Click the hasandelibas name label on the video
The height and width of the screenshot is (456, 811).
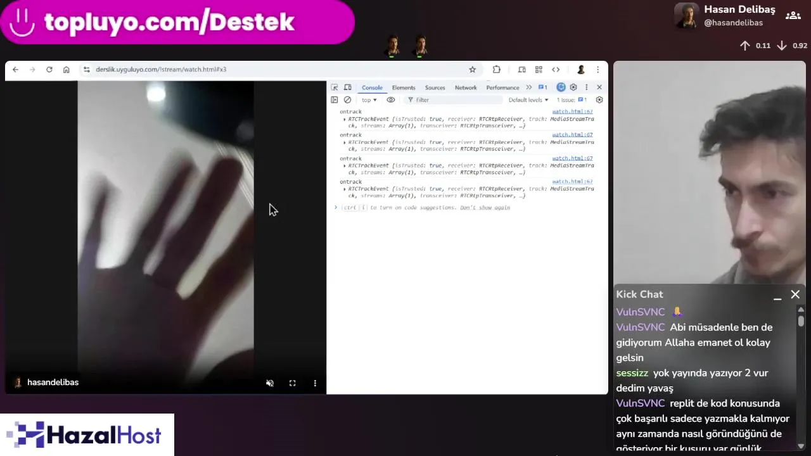[53, 383]
